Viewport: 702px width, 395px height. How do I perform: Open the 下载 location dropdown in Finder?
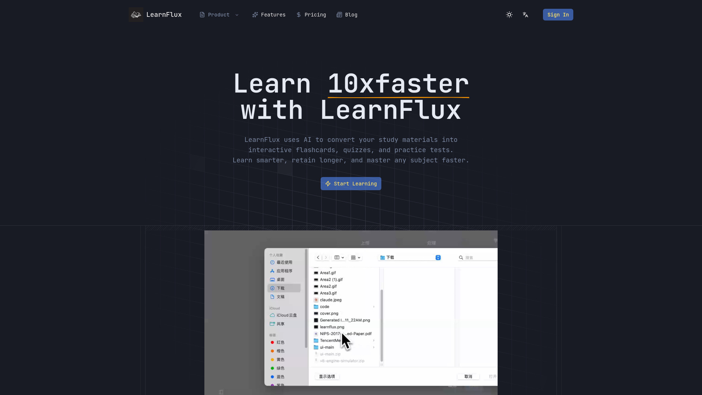pyautogui.click(x=438, y=257)
